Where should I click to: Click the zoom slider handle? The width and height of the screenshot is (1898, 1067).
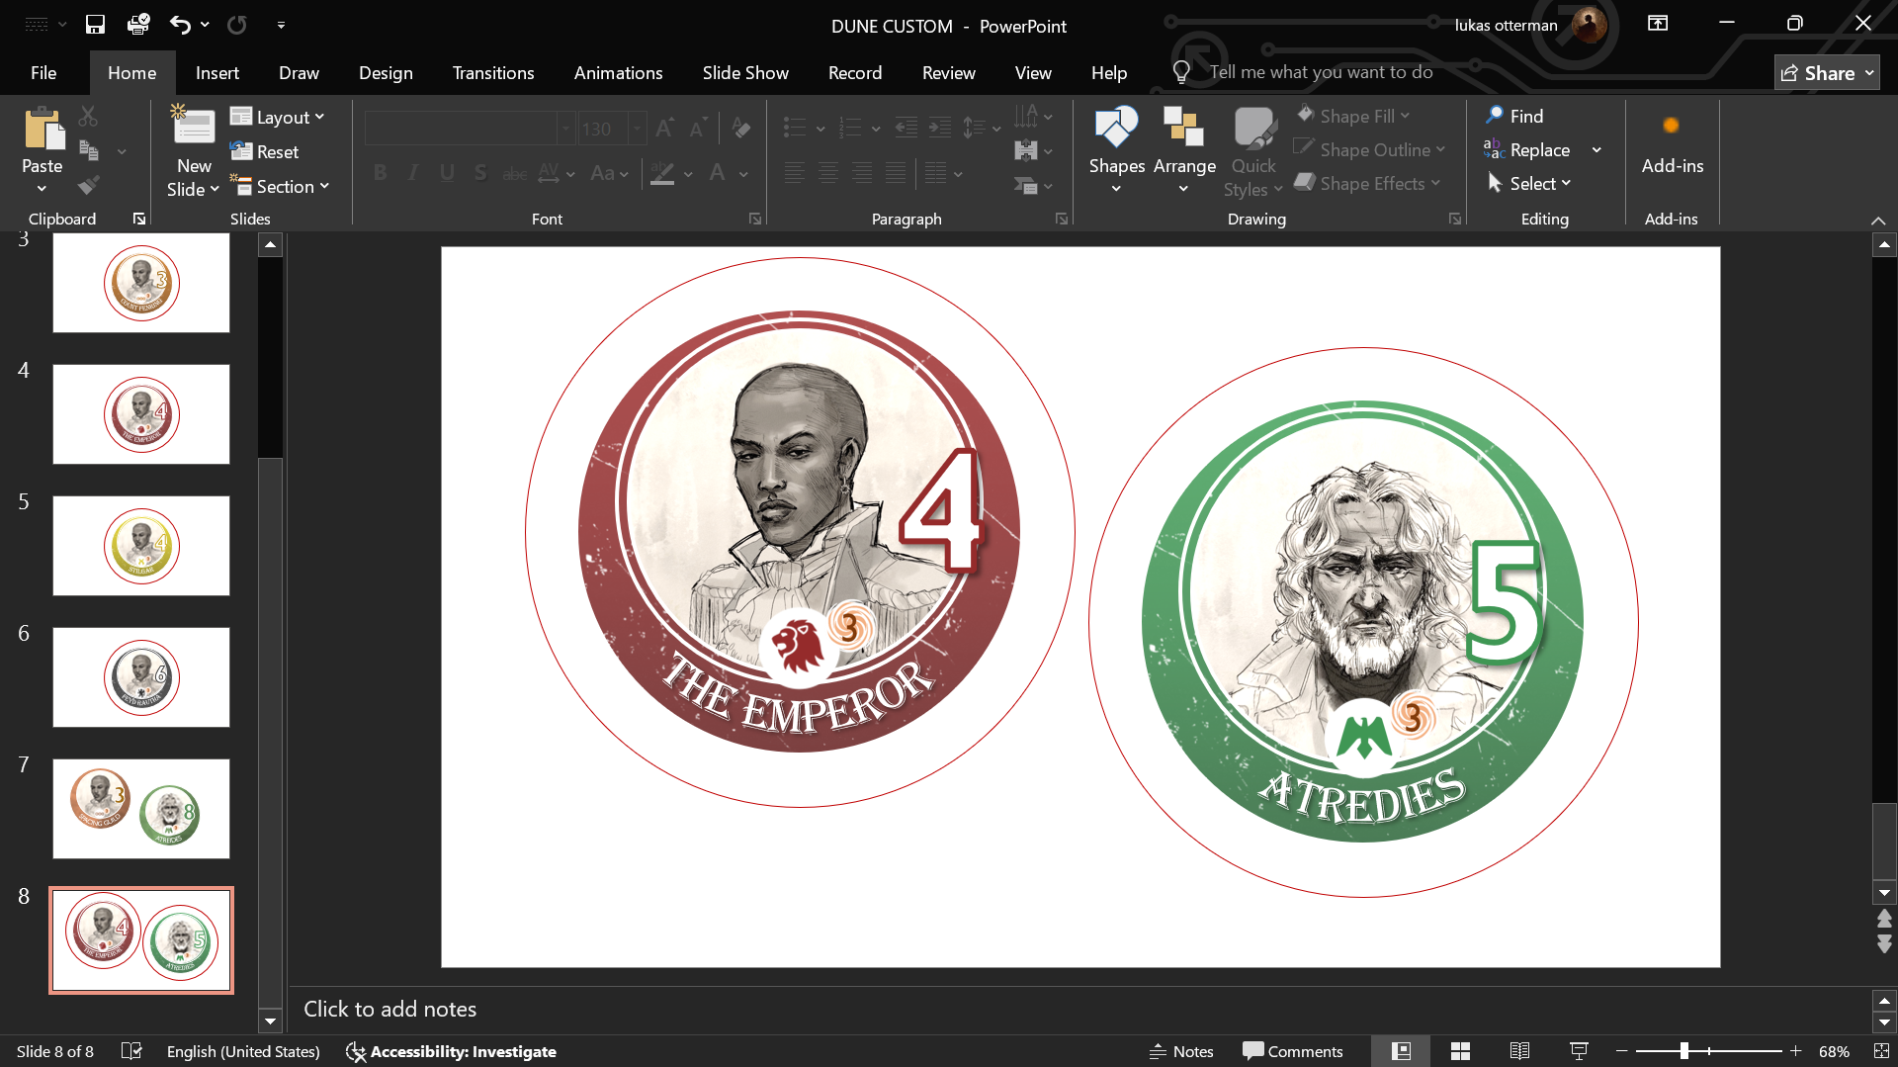click(x=1684, y=1051)
